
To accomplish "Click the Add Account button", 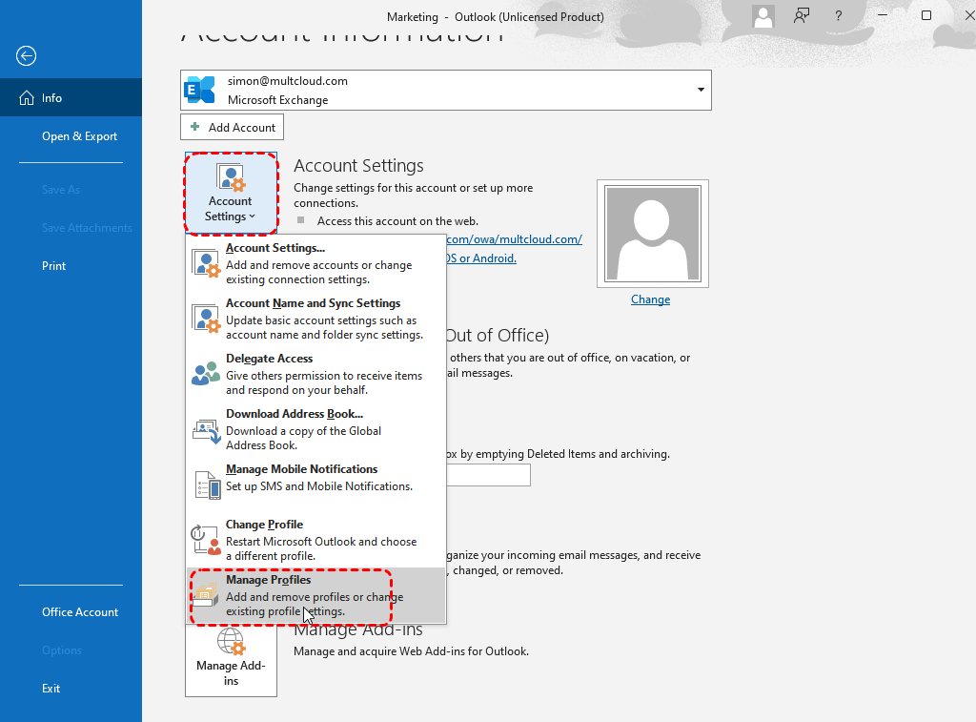I will (233, 127).
